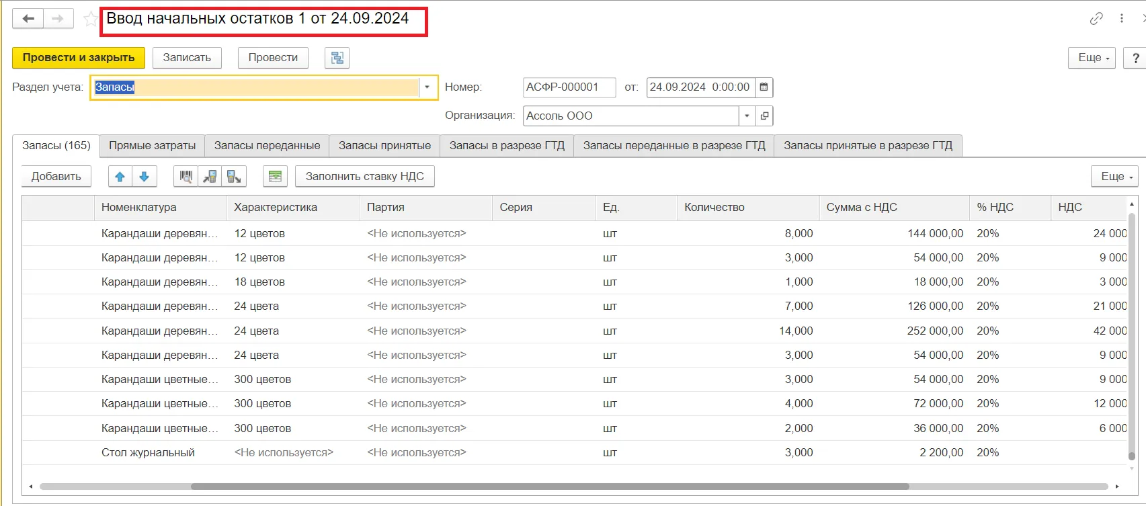
Task: Click the Партия column header
Action: (426, 208)
